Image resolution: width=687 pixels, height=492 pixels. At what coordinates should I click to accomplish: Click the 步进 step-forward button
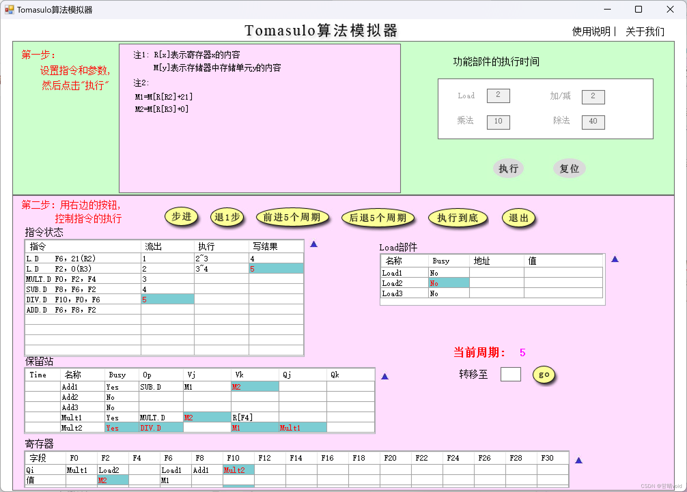(x=181, y=217)
